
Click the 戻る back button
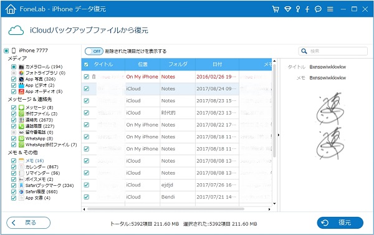(x=29, y=223)
